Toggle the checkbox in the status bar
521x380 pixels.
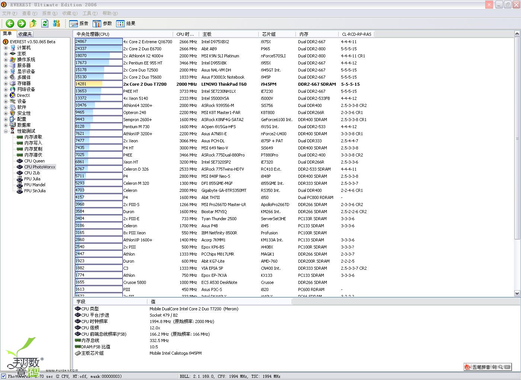point(3,376)
